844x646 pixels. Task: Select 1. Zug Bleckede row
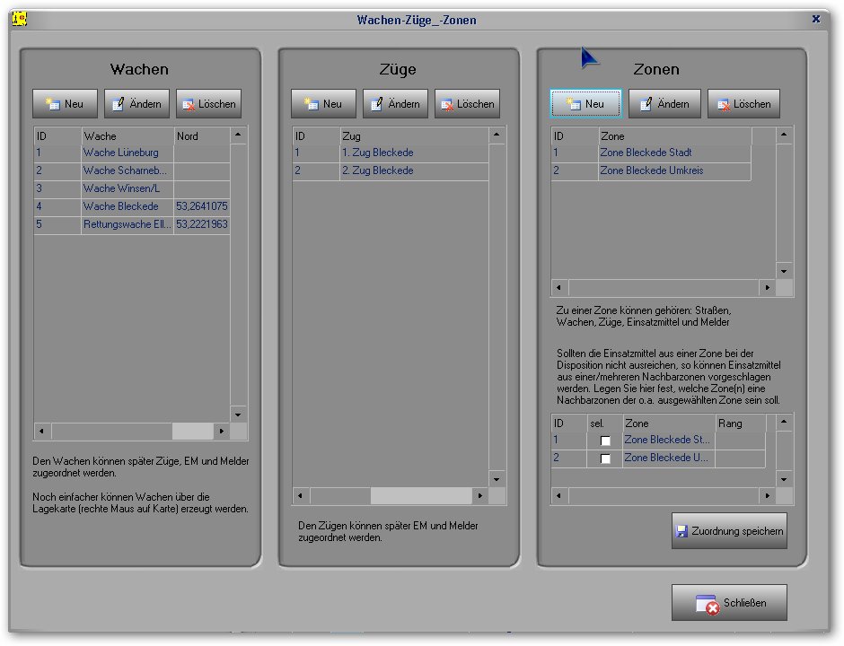click(x=391, y=153)
